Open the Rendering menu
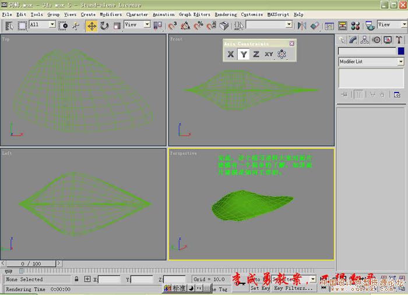 tap(226, 15)
